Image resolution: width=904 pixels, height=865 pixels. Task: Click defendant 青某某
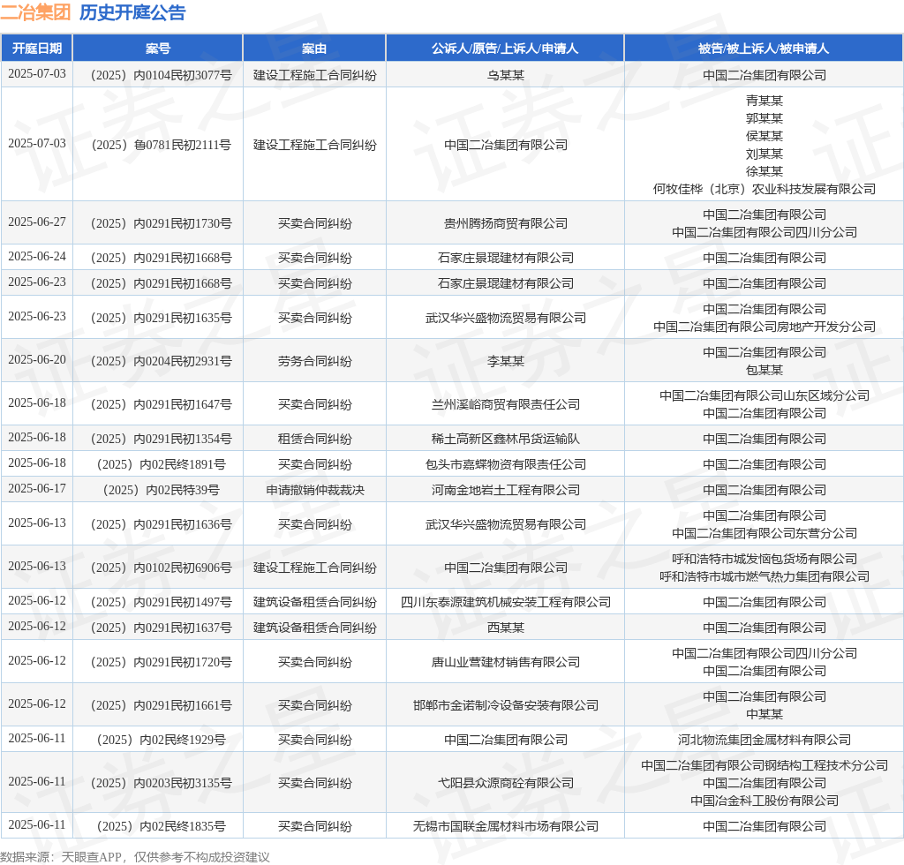click(x=765, y=101)
